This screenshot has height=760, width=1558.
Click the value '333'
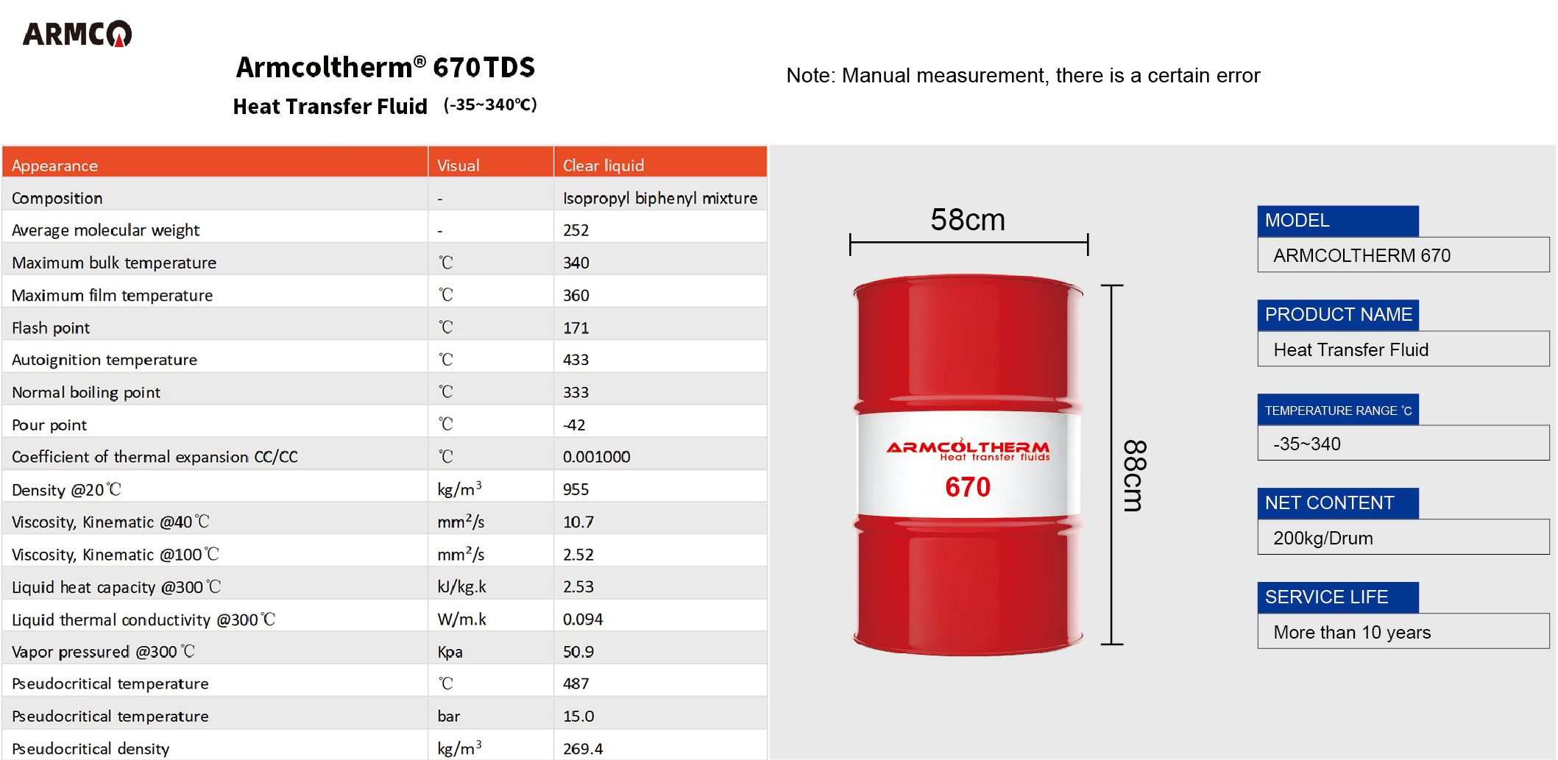[576, 392]
